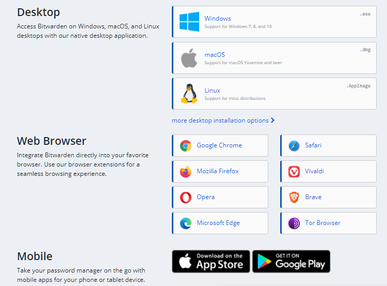This screenshot has height=286, width=387.
Task: Click the Mobile section heading
Action: pyautogui.click(x=35, y=257)
